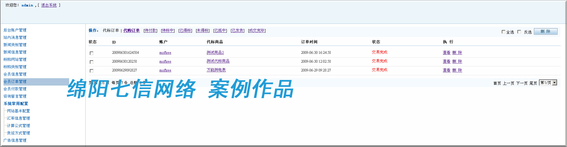Select 汇率信息管理 tree item

tap(18, 118)
